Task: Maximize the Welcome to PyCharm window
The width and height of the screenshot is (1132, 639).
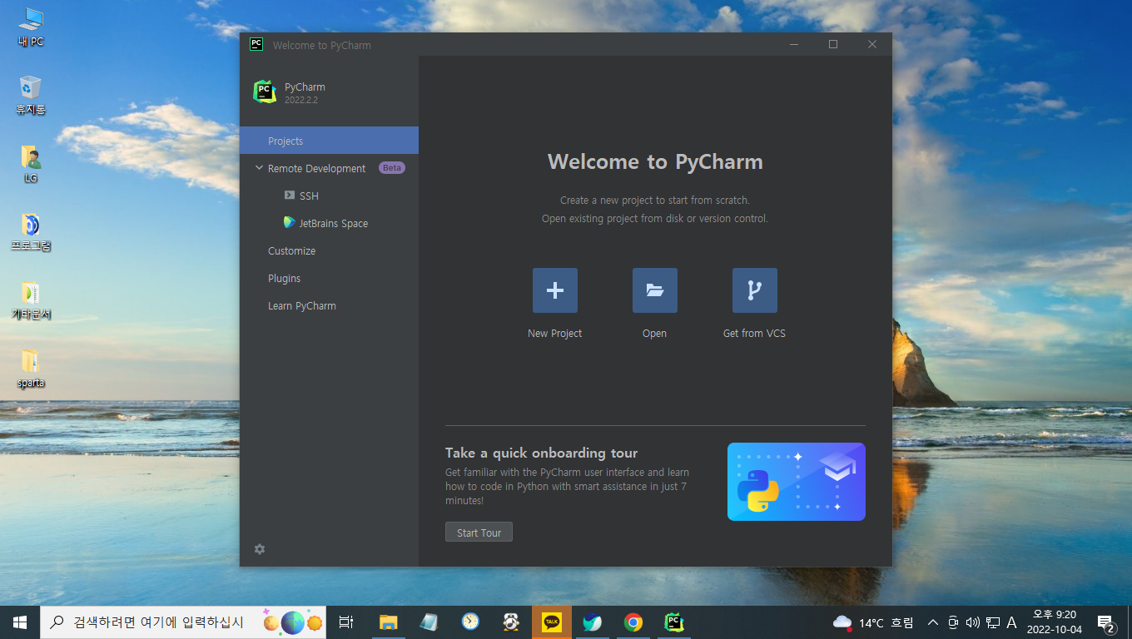Action: pyautogui.click(x=833, y=44)
